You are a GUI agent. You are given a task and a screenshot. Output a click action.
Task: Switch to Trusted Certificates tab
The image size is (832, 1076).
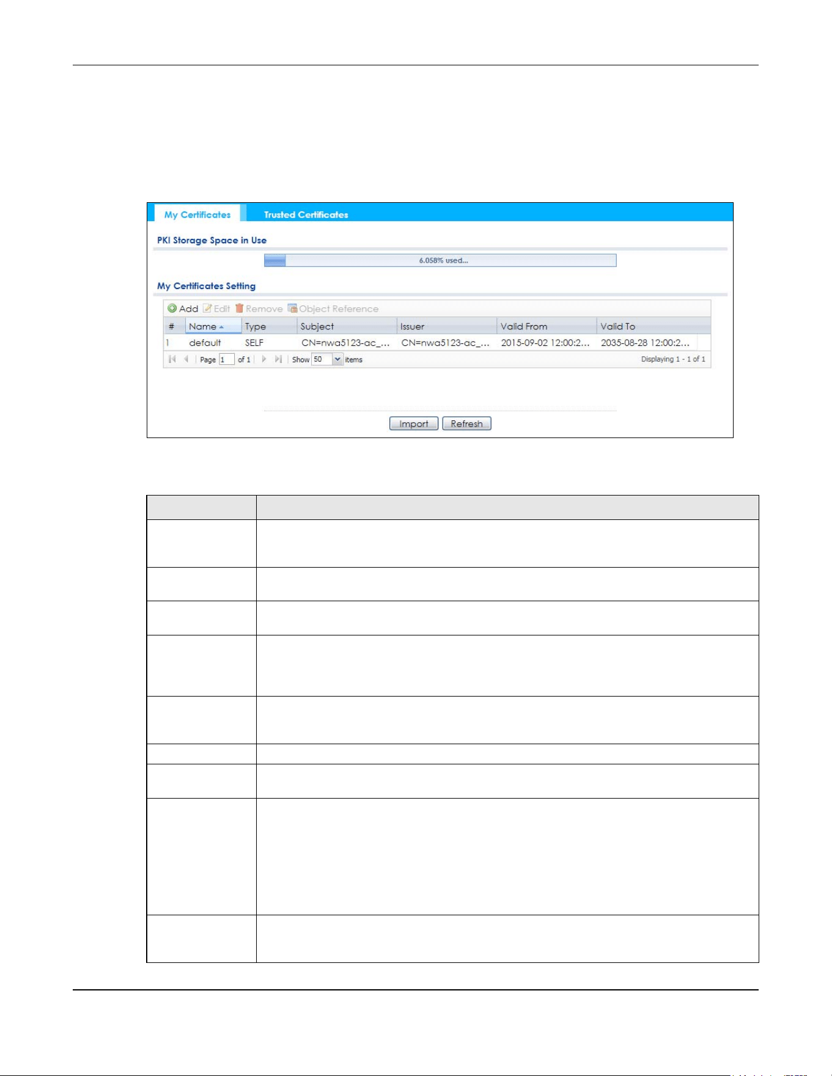pyautogui.click(x=306, y=214)
